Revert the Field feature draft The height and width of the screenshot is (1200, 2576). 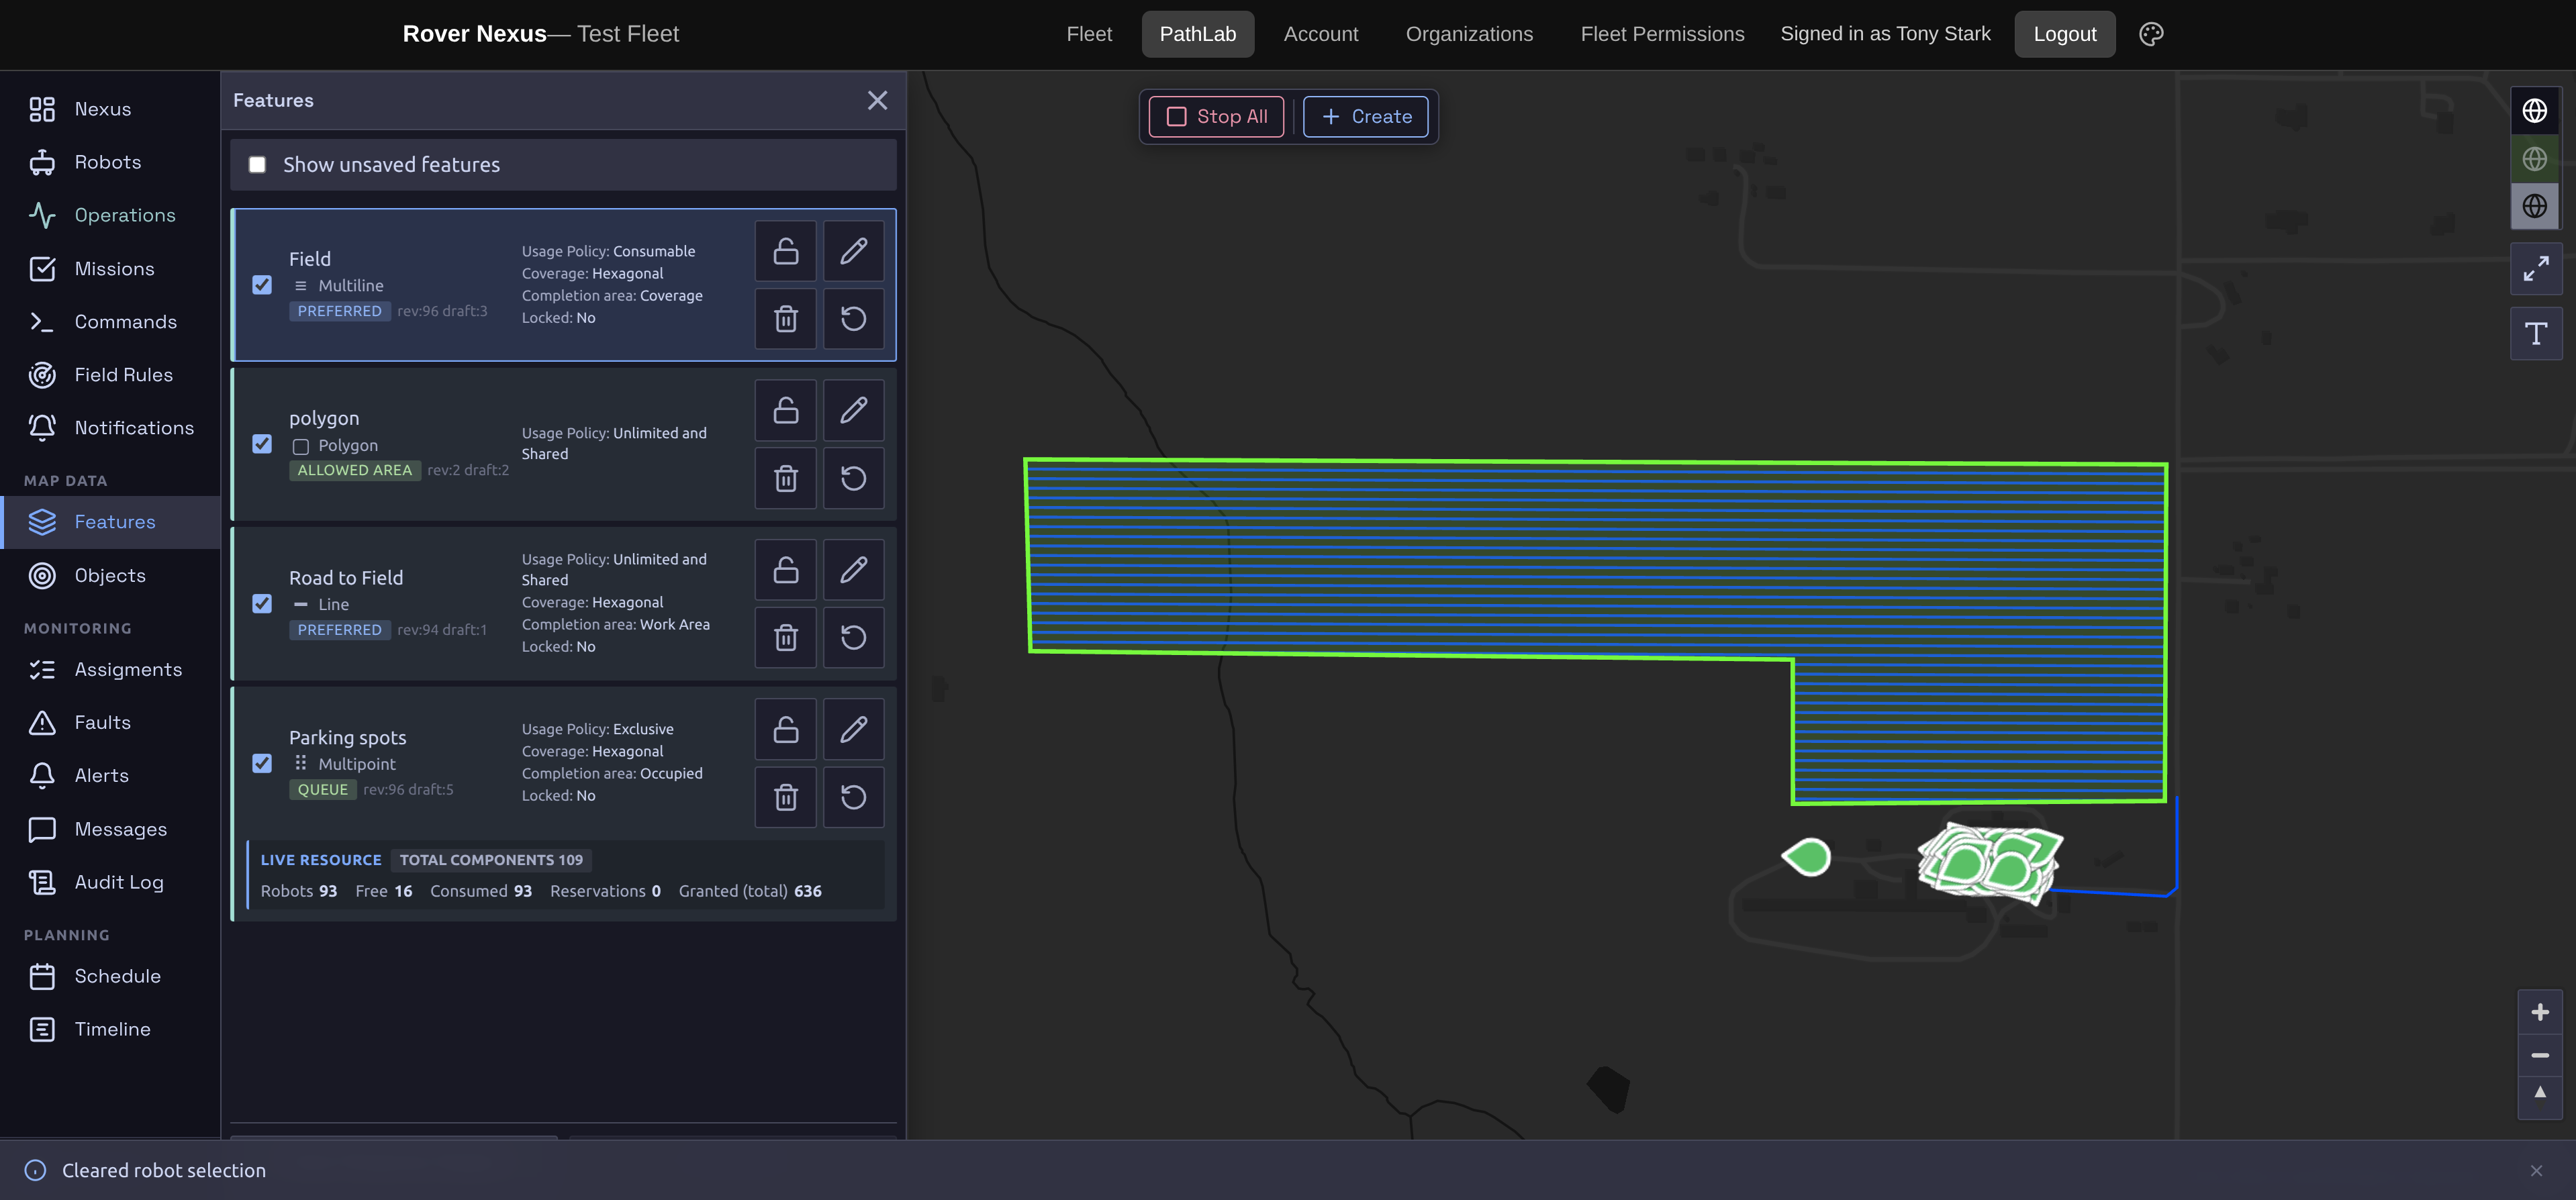click(853, 319)
